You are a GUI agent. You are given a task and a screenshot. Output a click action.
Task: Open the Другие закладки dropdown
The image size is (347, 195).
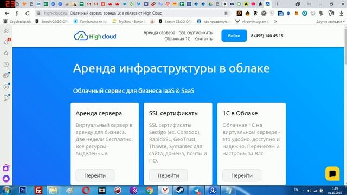pyautogui.click(x=330, y=22)
